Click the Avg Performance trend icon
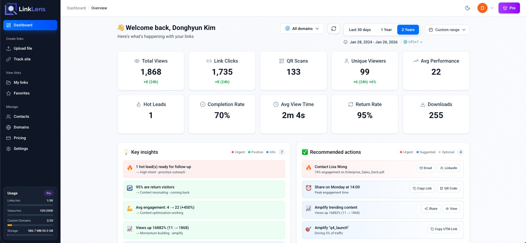This screenshot has width=526, height=243. tap(416, 61)
